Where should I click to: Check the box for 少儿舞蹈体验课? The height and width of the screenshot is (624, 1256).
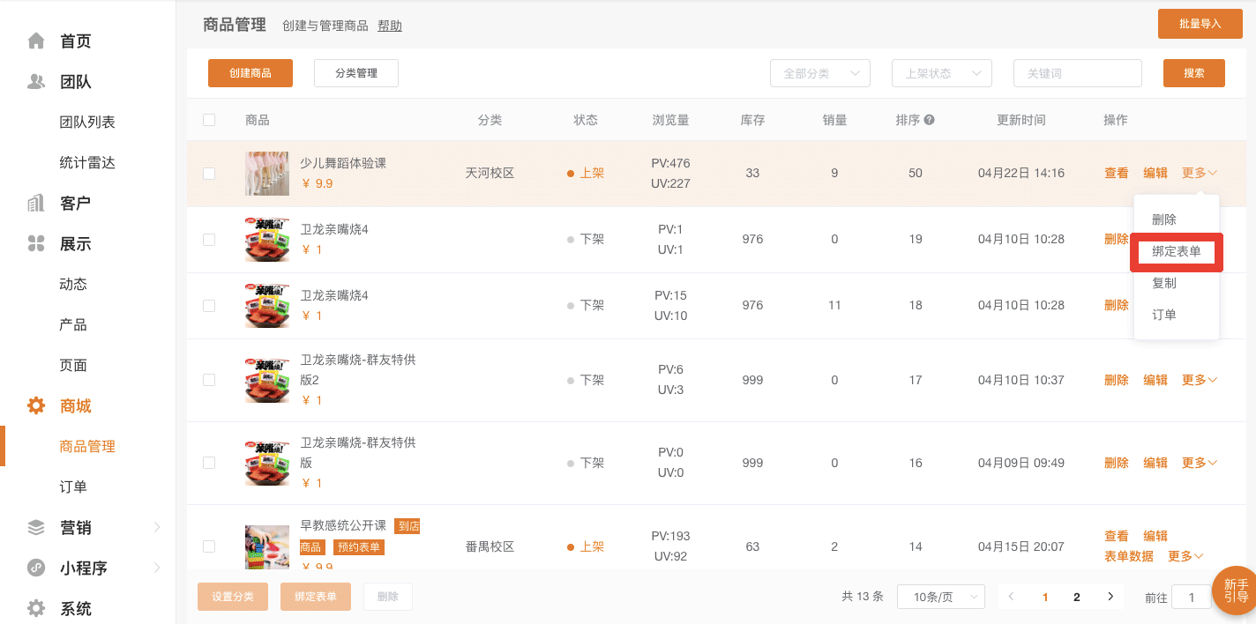209,174
